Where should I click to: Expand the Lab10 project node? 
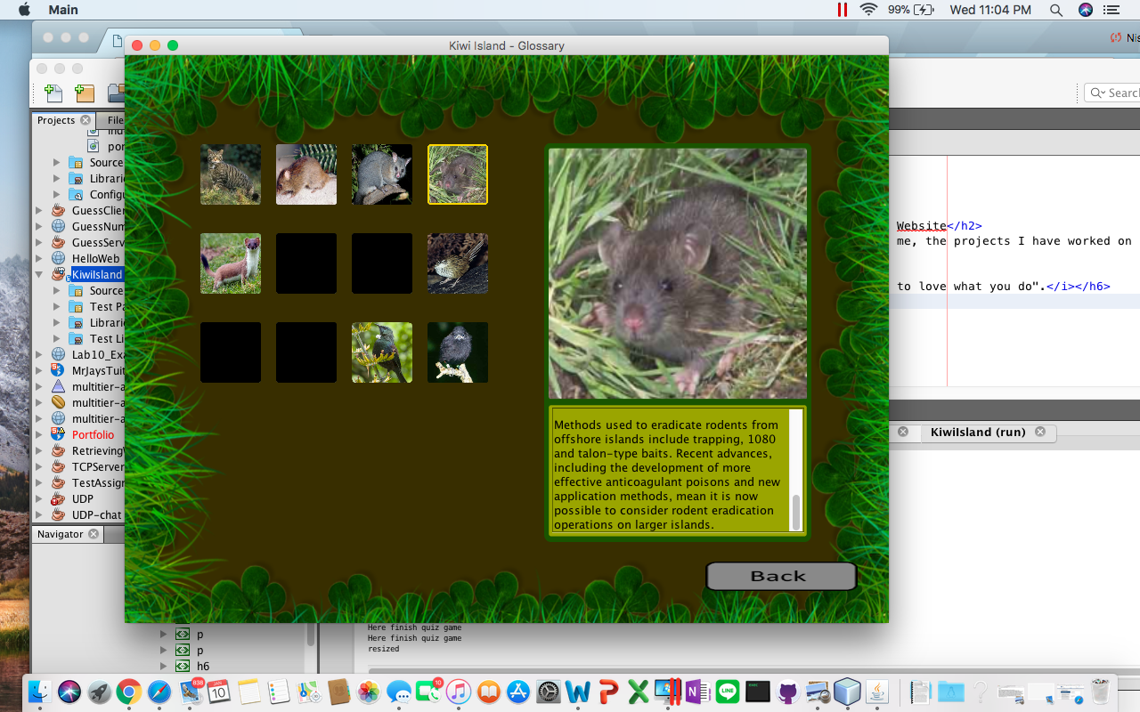point(39,354)
